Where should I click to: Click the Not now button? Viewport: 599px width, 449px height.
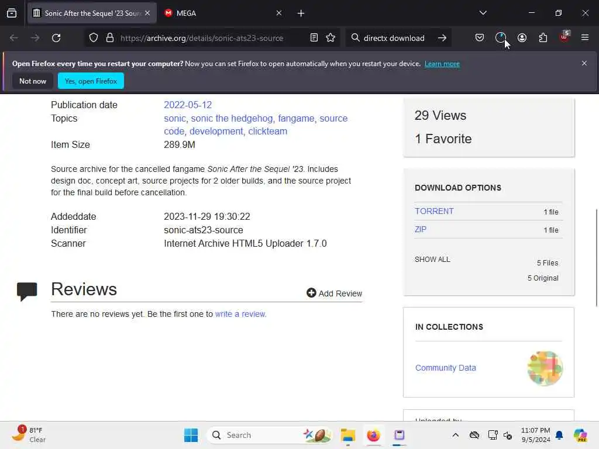coord(33,81)
